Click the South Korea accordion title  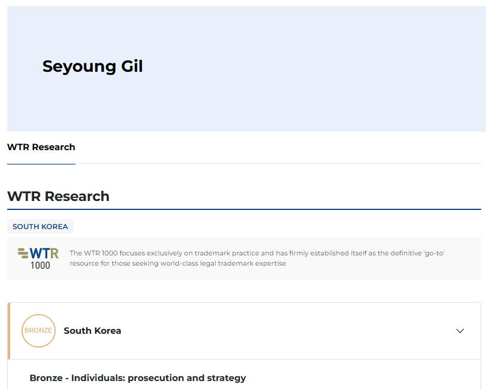92,331
